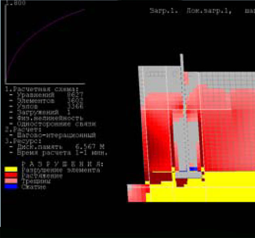Click the red tension (Растяжение) legend swatch

pos(11,175)
